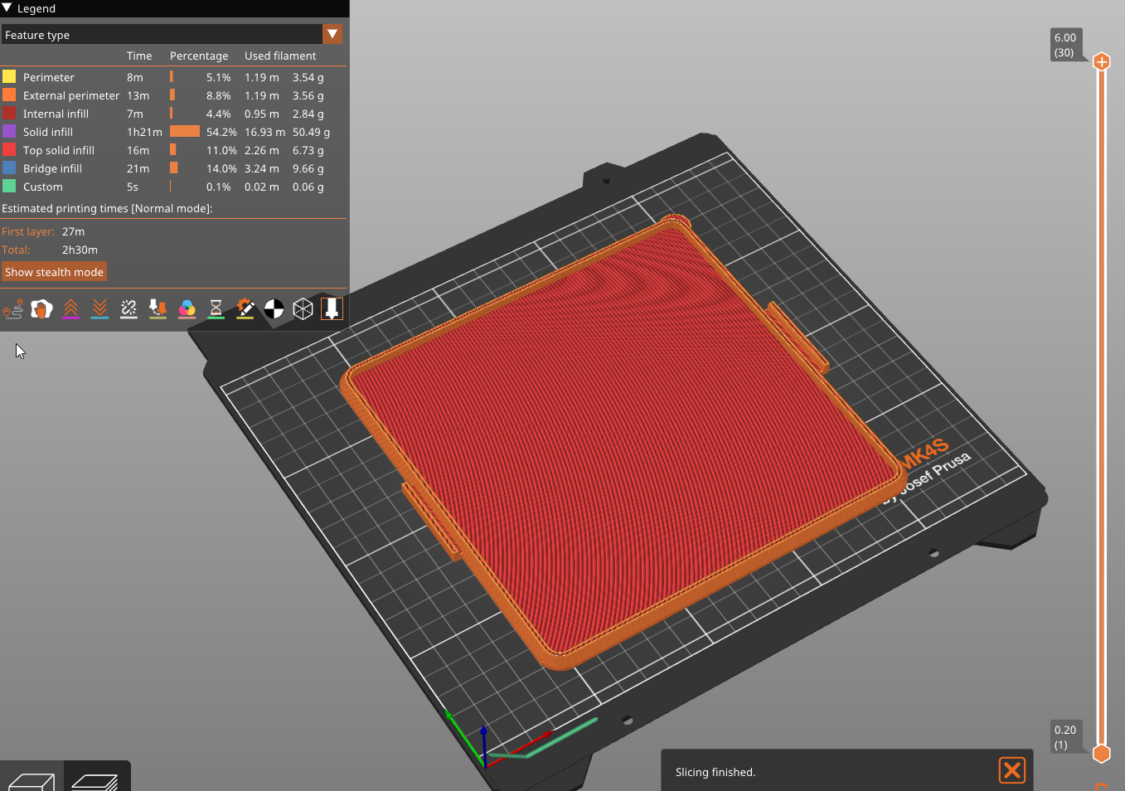This screenshot has height=791, width=1125.
Task: Toggle tool changes arrows icon
Action: pyautogui.click(x=158, y=309)
